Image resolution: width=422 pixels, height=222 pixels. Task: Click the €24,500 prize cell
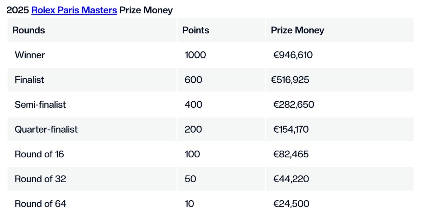coord(291,204)
